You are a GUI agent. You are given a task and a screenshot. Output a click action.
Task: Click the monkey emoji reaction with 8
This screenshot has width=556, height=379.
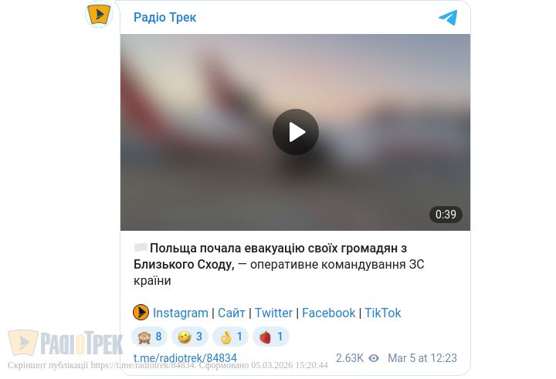click(150, 337)
